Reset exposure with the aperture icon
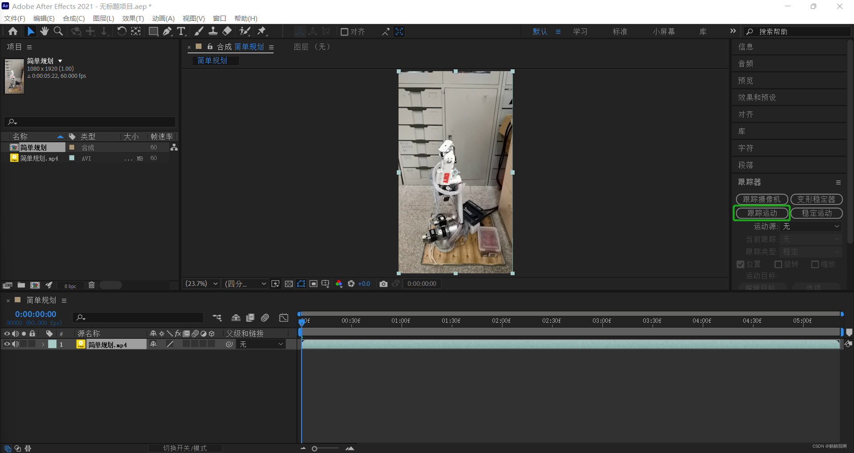Viewport: 854px width, 453px height. [351, 284]
